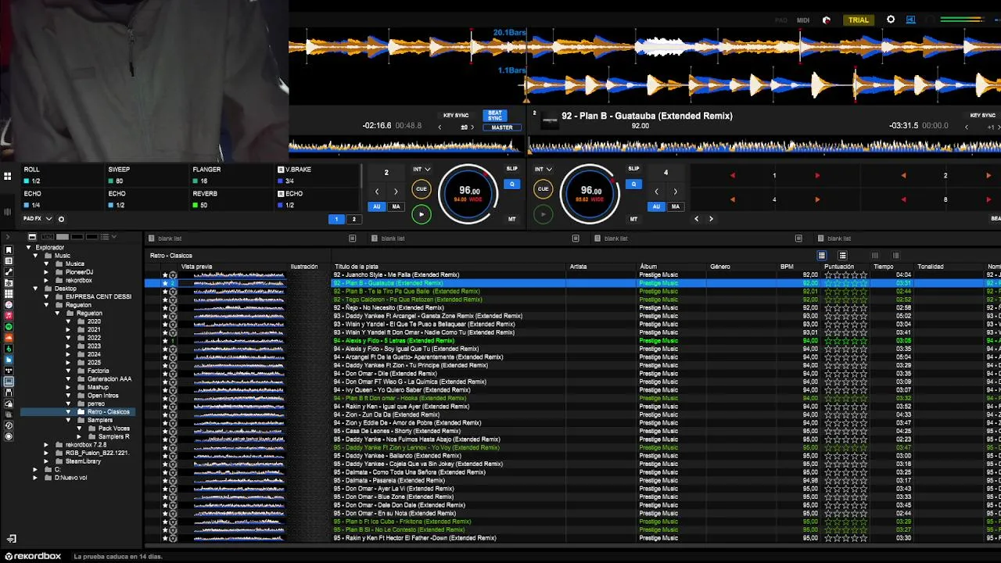Image resolution: width=1001 pixels, height=563 pixels.
Task: Halve the deck 1 beat loop with left arrow
Action: [376, 191]
